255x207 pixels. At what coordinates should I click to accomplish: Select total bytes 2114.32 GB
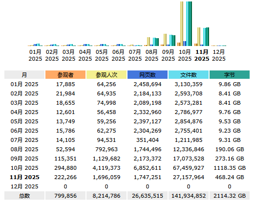coord(230,196)
